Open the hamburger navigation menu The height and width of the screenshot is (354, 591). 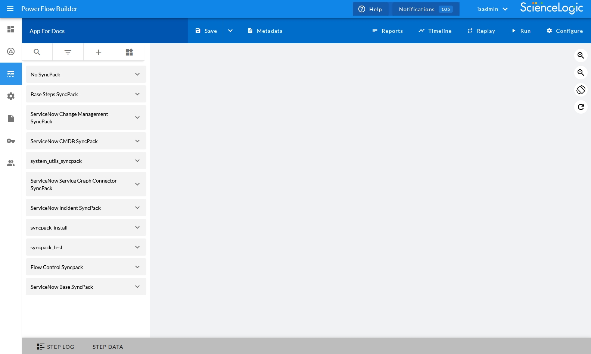10,9
